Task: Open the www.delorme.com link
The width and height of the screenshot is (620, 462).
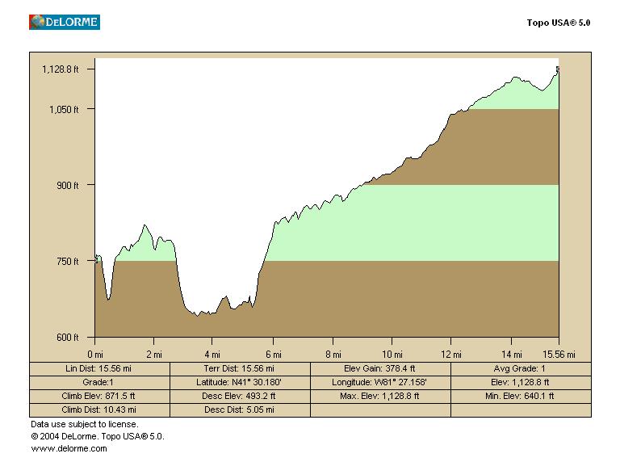Action: 69,448
